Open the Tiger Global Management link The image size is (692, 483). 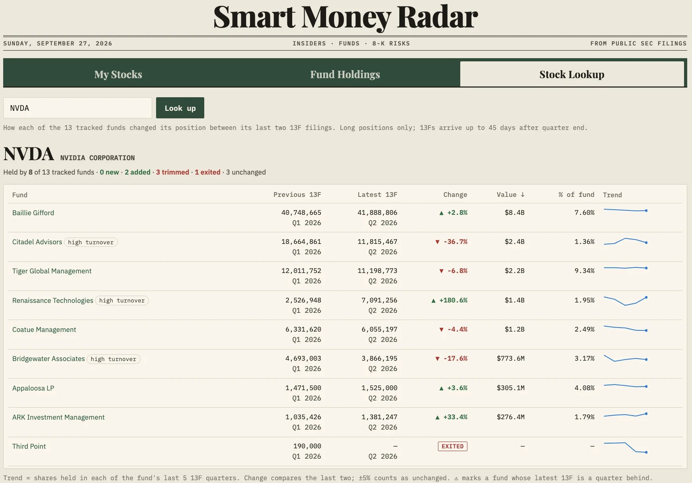(52, 271)
